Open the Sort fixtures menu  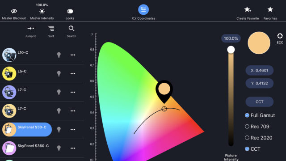pos(51,29)
